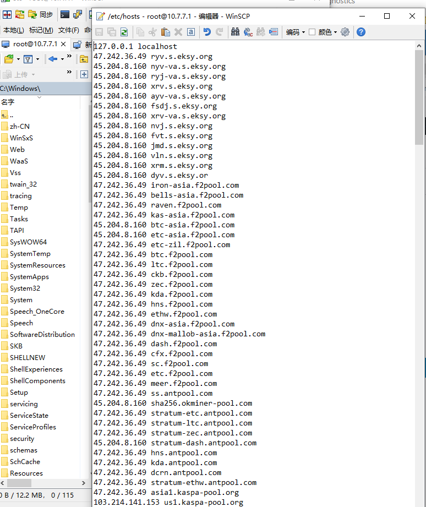Click the Select All icon

coord(190,32)
